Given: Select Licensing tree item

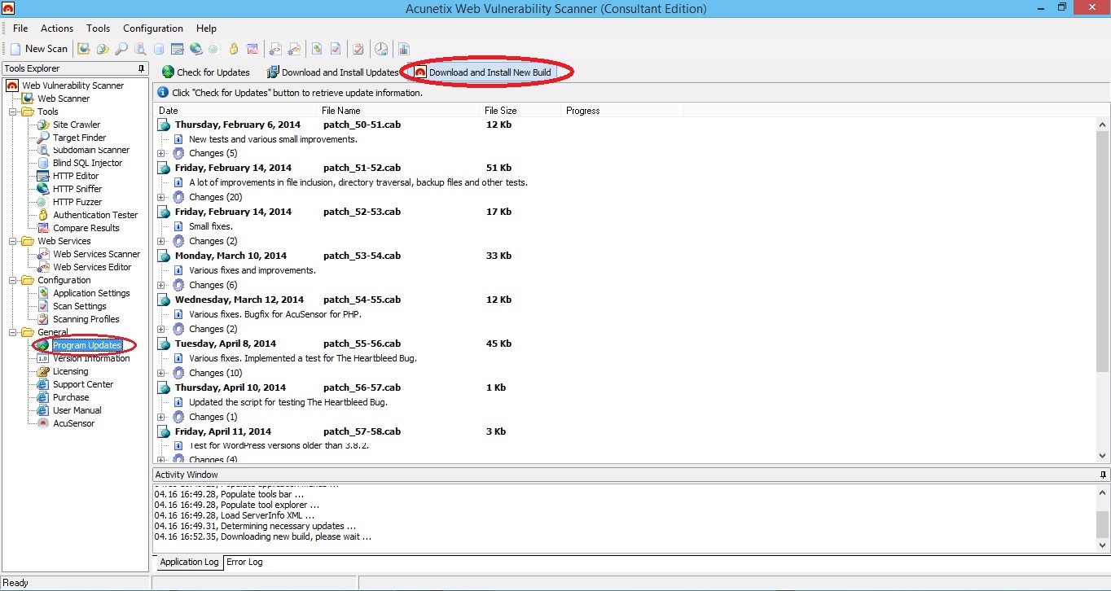Looking at the screenshot, I should 70,371.
